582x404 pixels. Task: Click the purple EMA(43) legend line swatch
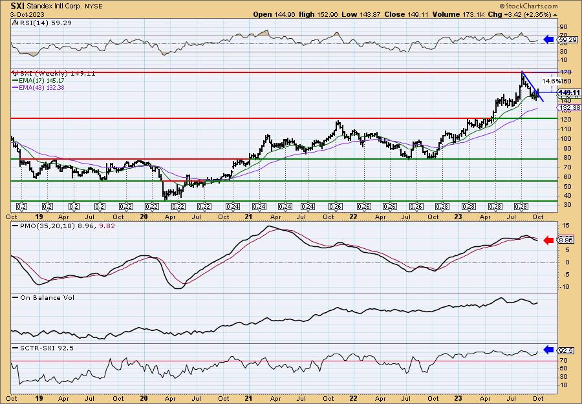14,87
